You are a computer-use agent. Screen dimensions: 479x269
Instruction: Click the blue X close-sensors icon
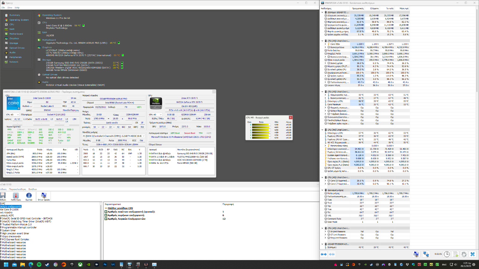[x=473, y=254]
